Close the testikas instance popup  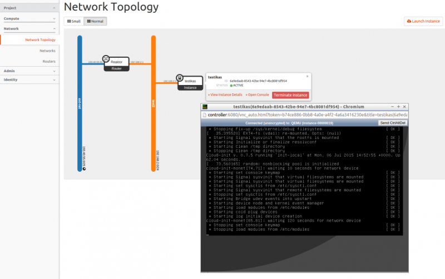click(x=307, y=76)
